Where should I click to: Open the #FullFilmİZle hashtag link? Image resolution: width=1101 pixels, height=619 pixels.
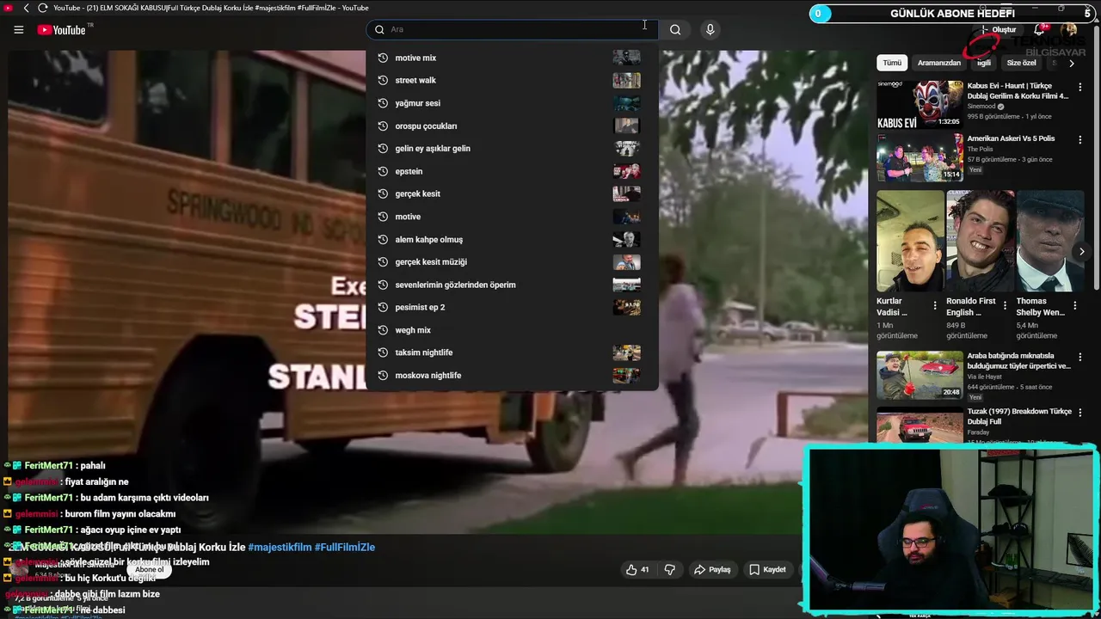[x=345, y=547]
